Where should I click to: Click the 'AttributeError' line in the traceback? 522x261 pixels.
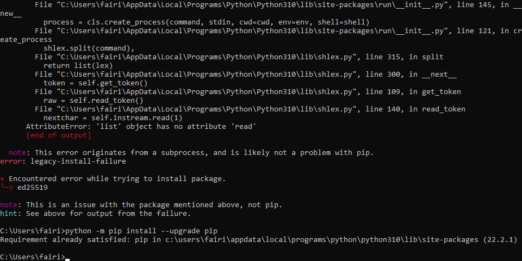point(141,127)
